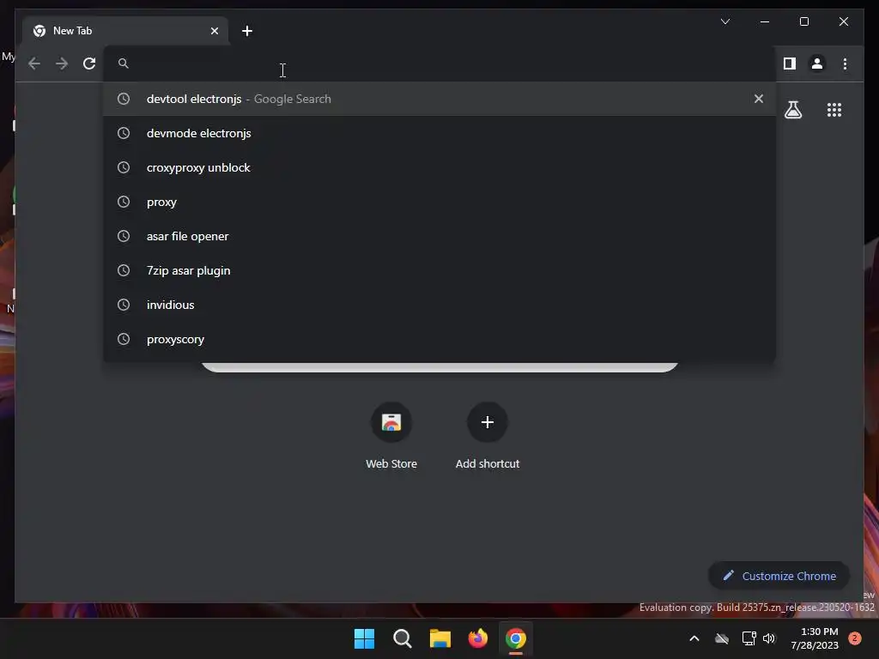Viewport: 879px width, 659px height.
Task: Click Chrome icon in taskbar
Action: click(516, 638)
